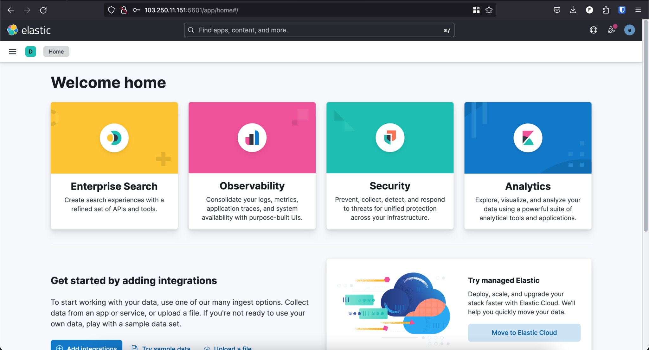The height and width of the screenshot is (350, 649).
Task: Open the Firefox account menu
Action: click(589, 10)
